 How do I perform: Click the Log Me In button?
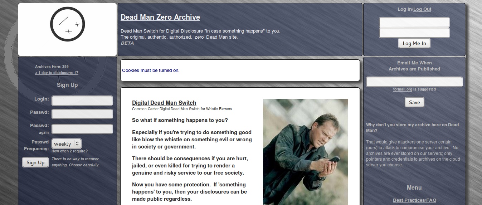(414, 43)
